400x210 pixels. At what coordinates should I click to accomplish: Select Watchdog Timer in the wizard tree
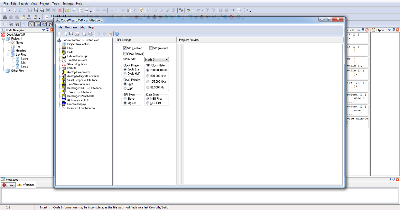[x=77, y=64]
